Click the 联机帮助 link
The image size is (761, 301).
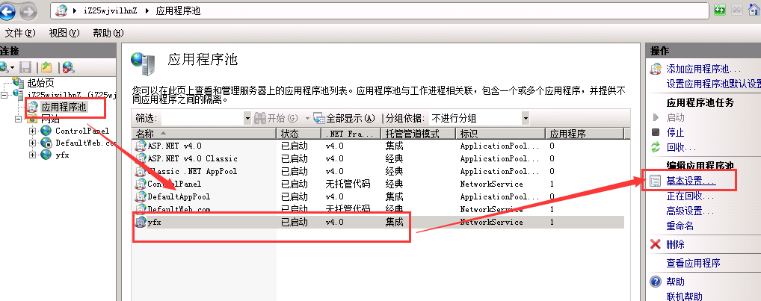coord(684,297)
